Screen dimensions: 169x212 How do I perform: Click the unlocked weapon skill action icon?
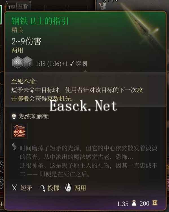click(x=19, y=131)
